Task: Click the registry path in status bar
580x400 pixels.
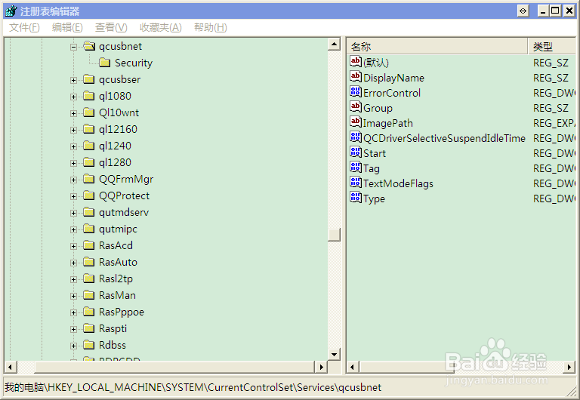Action: tap(193, 387)
